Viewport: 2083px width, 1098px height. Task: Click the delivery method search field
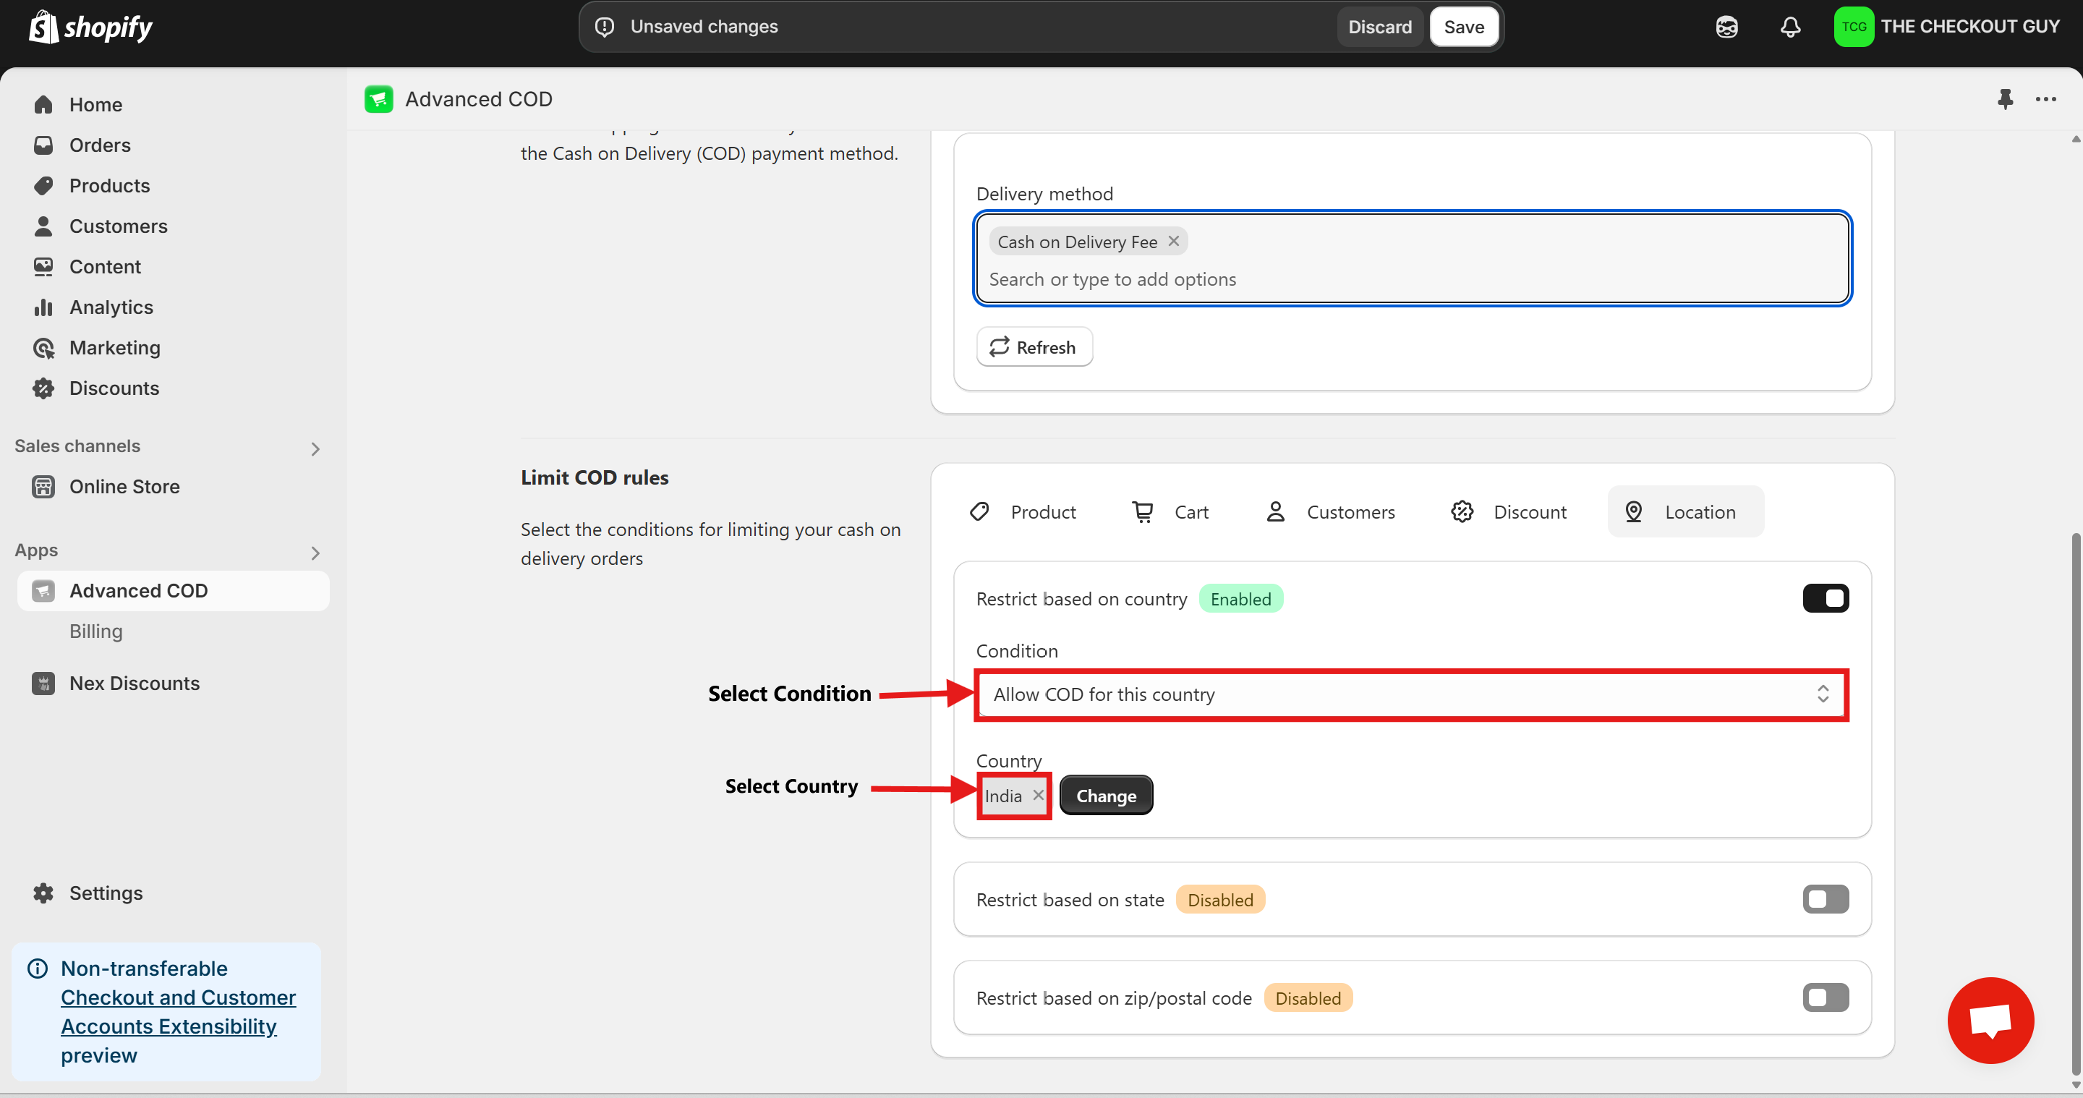pos(1410,279)
